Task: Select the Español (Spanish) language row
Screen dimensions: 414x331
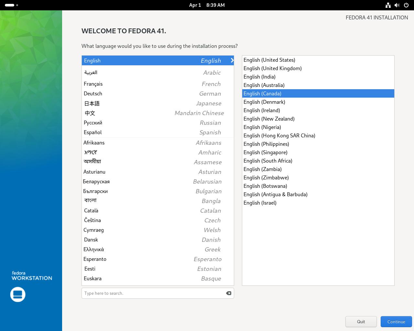Action: point(158,132)
